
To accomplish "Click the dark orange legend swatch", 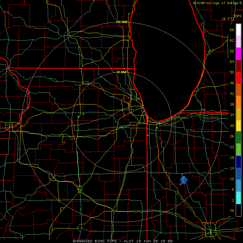I will pyautogui.click(x=238, y=90).
